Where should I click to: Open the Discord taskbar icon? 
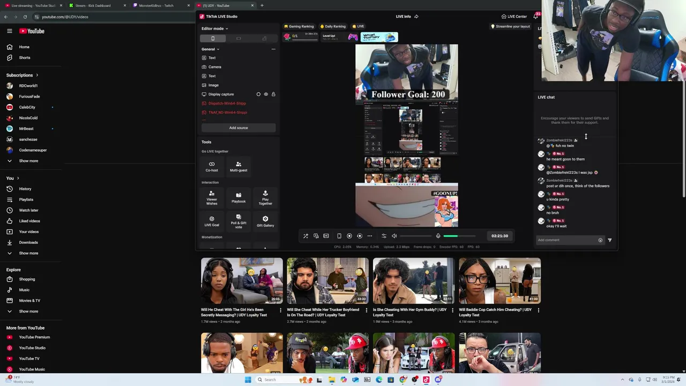pyautogui.click(x=438, y=380)
